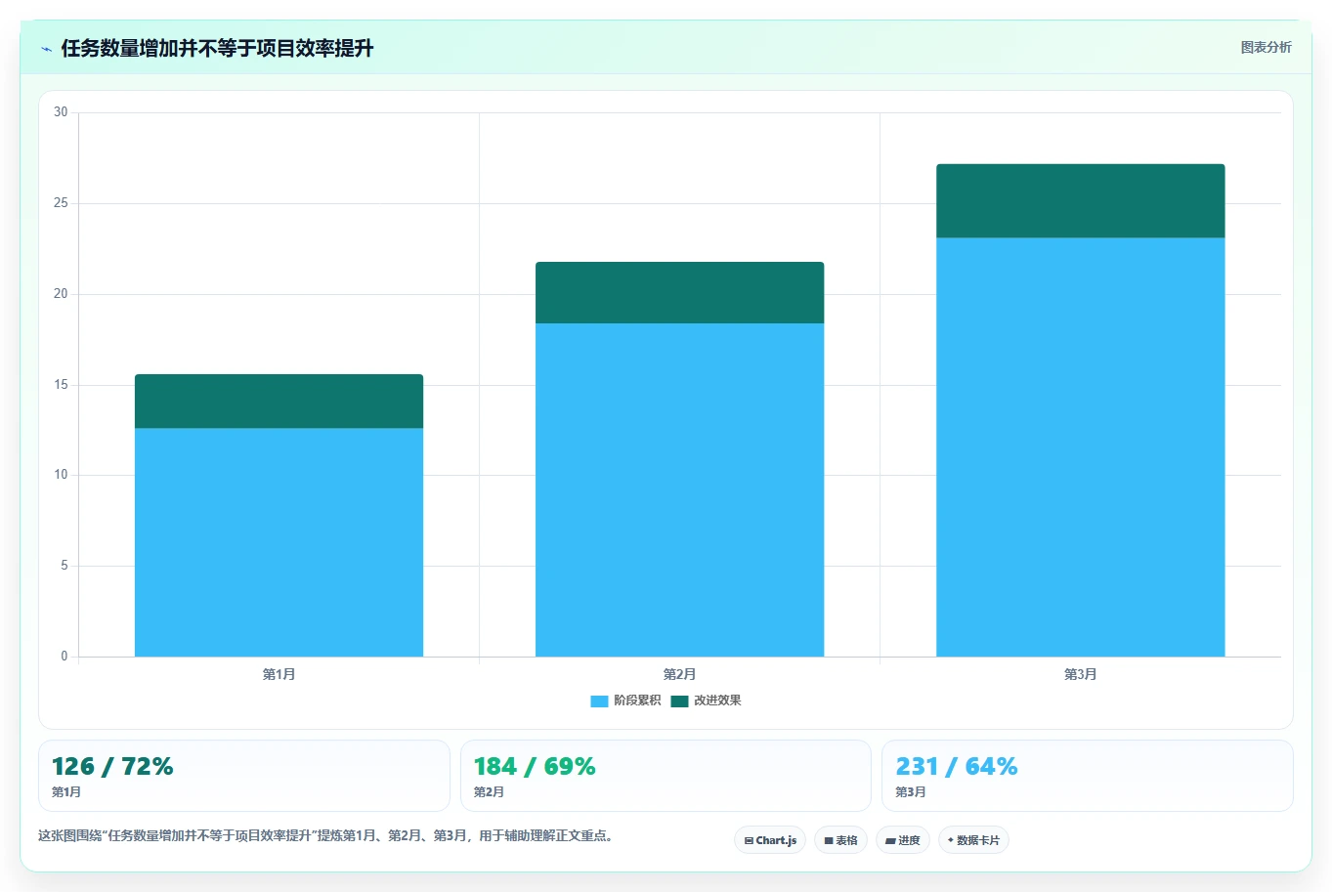Click the chart title 任务数量增加并不等于项目效率提升
The height and width of the screenshot is (892, 1332).
coord(217,49)
